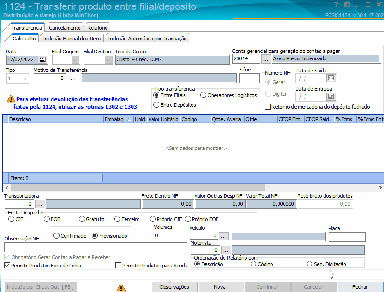The image size is (384, 292).
Task: Open Inclusão Automática por Transação tab
Action: tap(147, 39)
